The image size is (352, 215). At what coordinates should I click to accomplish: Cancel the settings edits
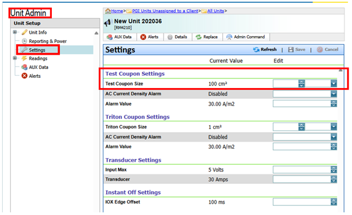tap(328, 50)
